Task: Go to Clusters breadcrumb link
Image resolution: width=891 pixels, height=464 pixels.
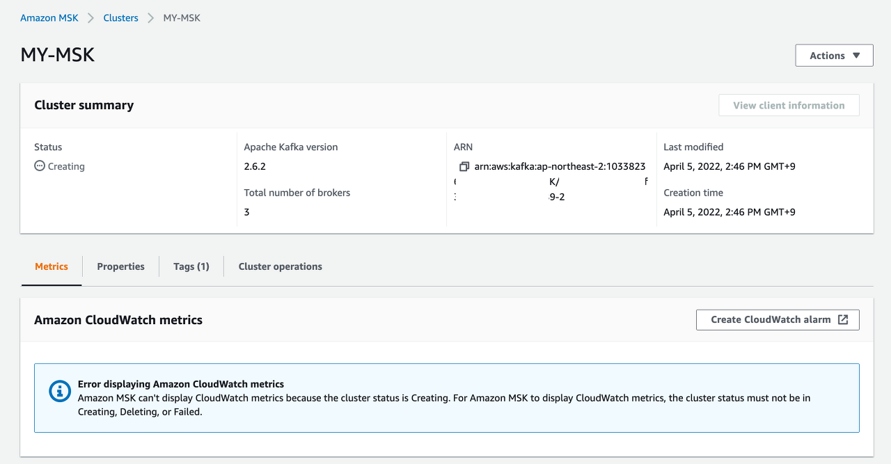Action: point(121,18)
